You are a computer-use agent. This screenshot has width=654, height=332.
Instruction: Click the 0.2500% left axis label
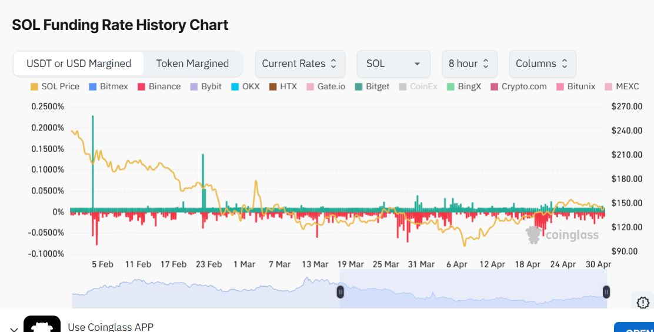pos(48,106)
